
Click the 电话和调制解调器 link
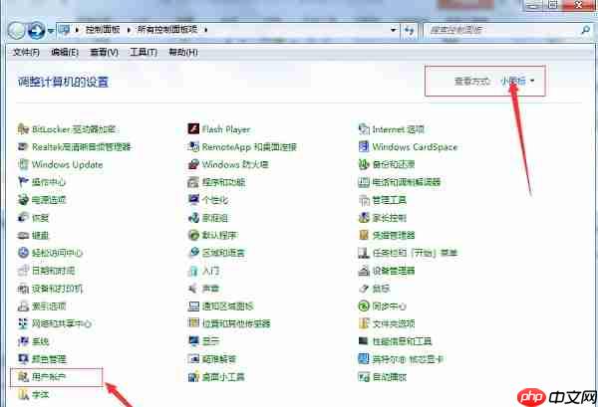tap(407, 182)
